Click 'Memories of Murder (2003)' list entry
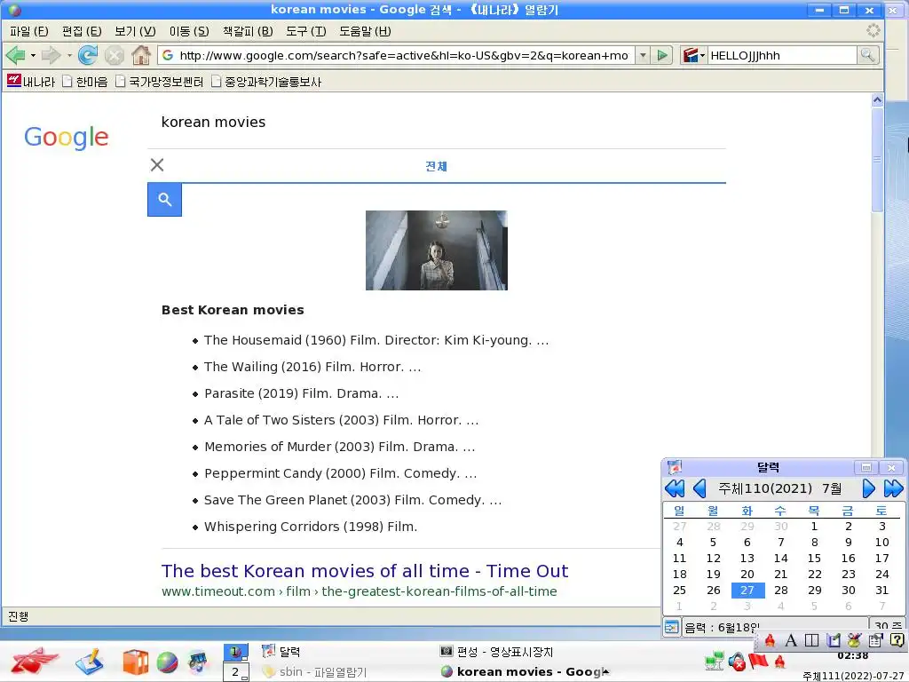Viewport: 909px width, 682px height. click(340, 448)
